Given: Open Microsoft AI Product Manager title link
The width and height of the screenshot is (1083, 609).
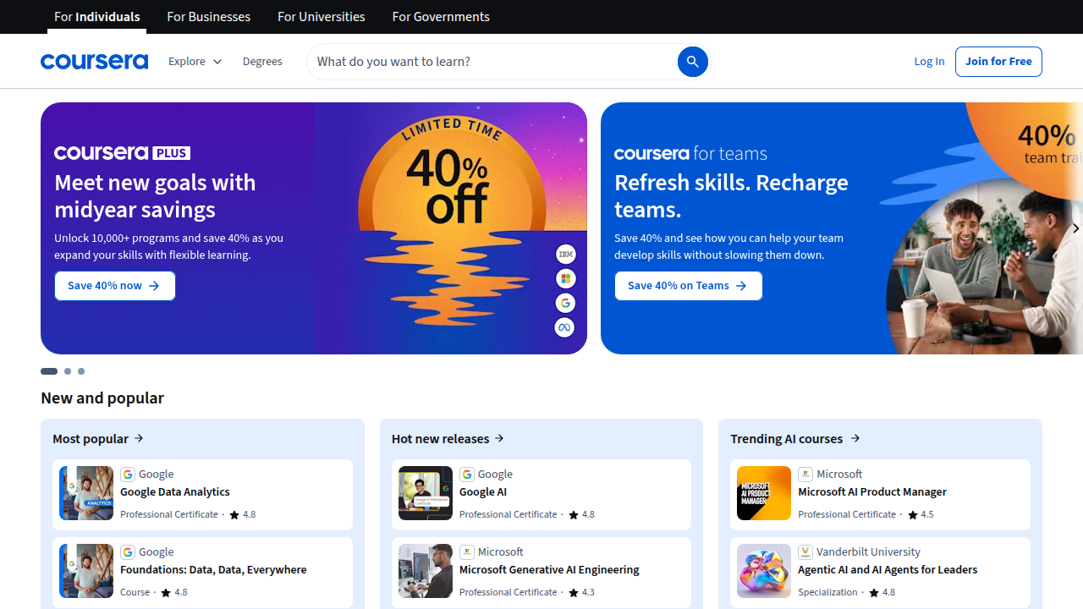Looking at the screenshot, I should coord(872,492).
